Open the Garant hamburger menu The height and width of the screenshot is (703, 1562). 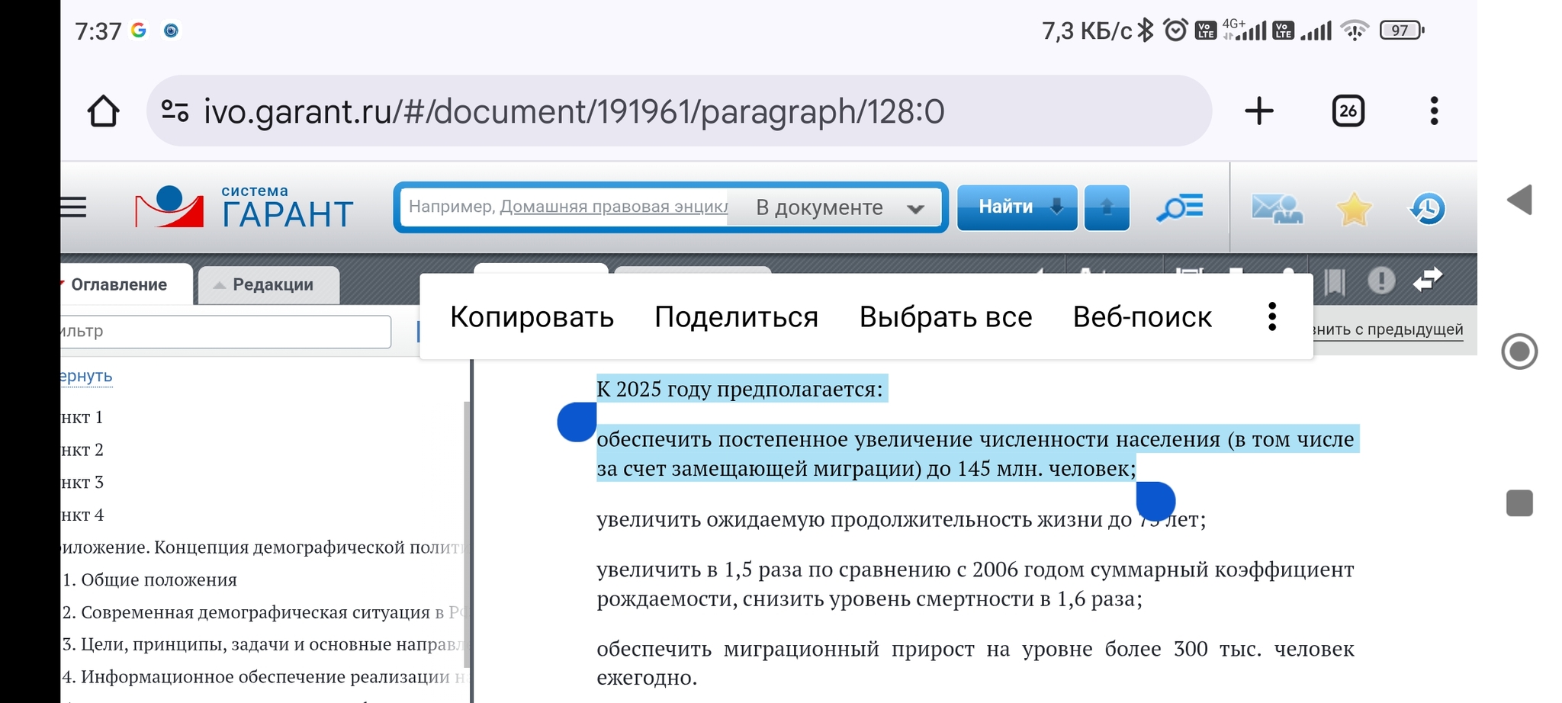(73, 207)
